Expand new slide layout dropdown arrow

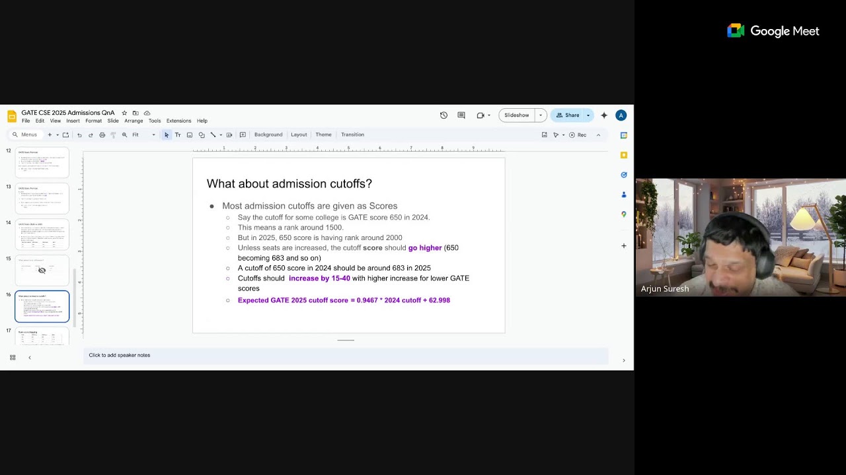(x=58, y=135)
